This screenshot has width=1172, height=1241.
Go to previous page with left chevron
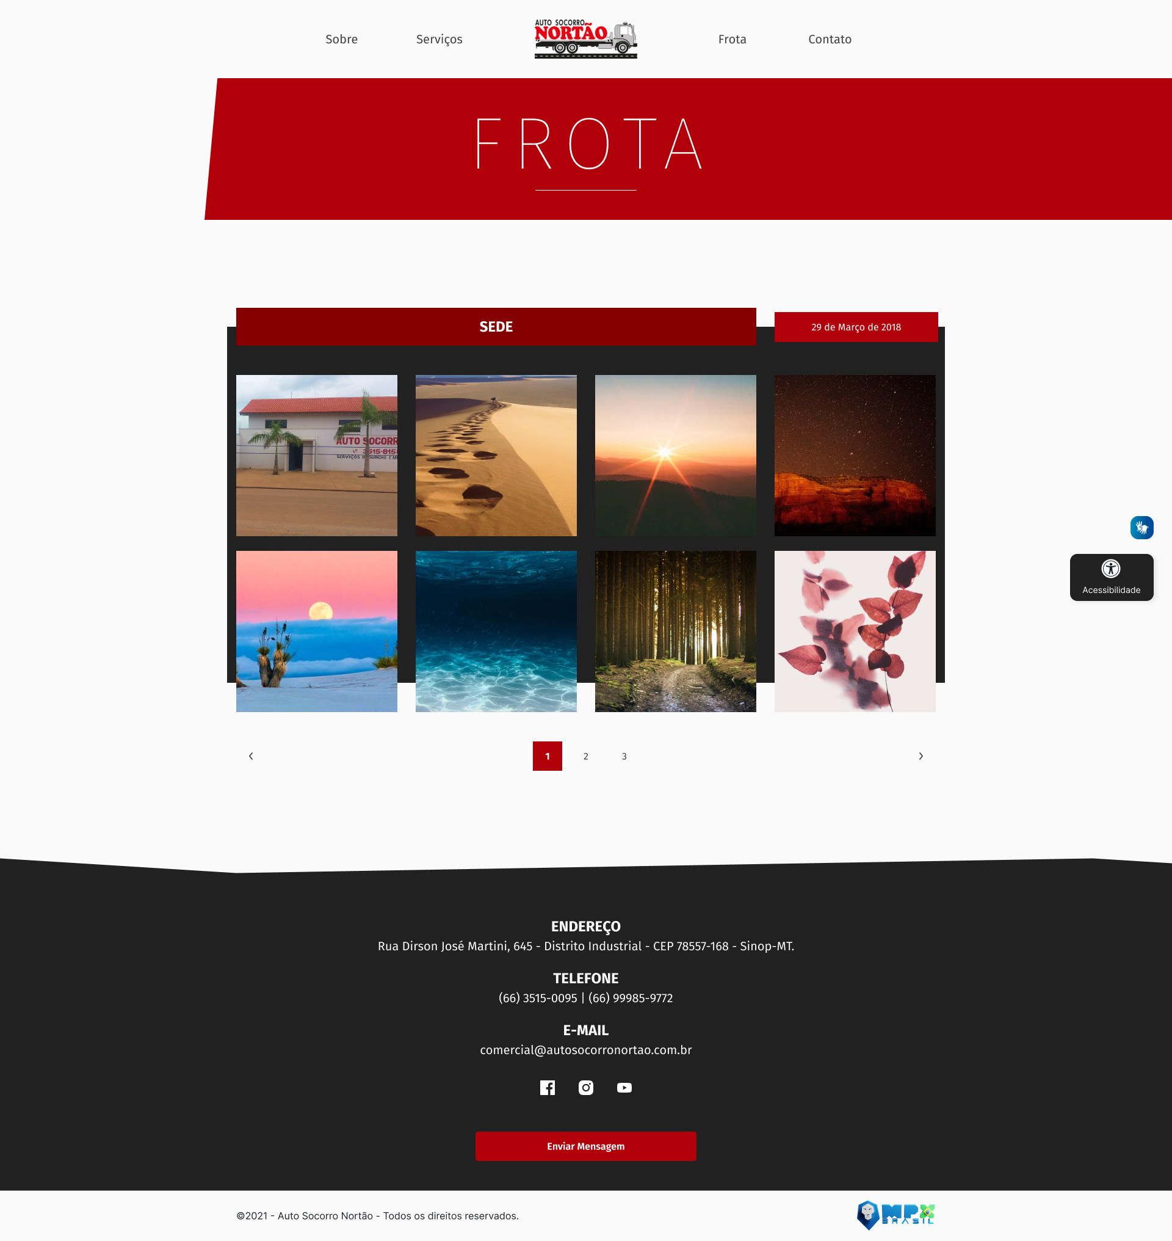click(250, 755)
